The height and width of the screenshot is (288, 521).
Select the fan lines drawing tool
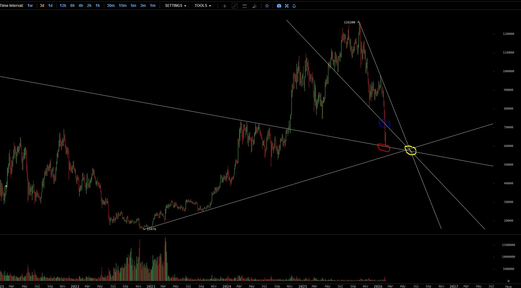coord(254,6)
